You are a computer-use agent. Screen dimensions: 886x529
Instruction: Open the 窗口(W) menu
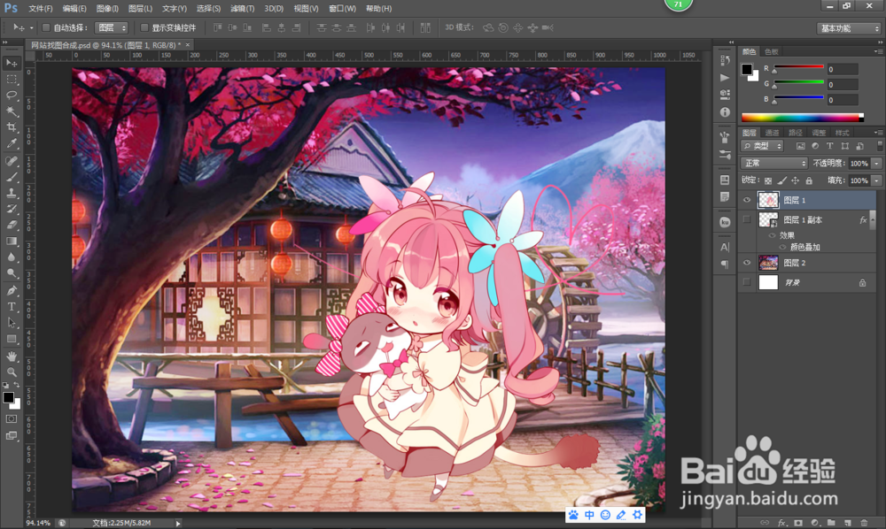[342, 9]
